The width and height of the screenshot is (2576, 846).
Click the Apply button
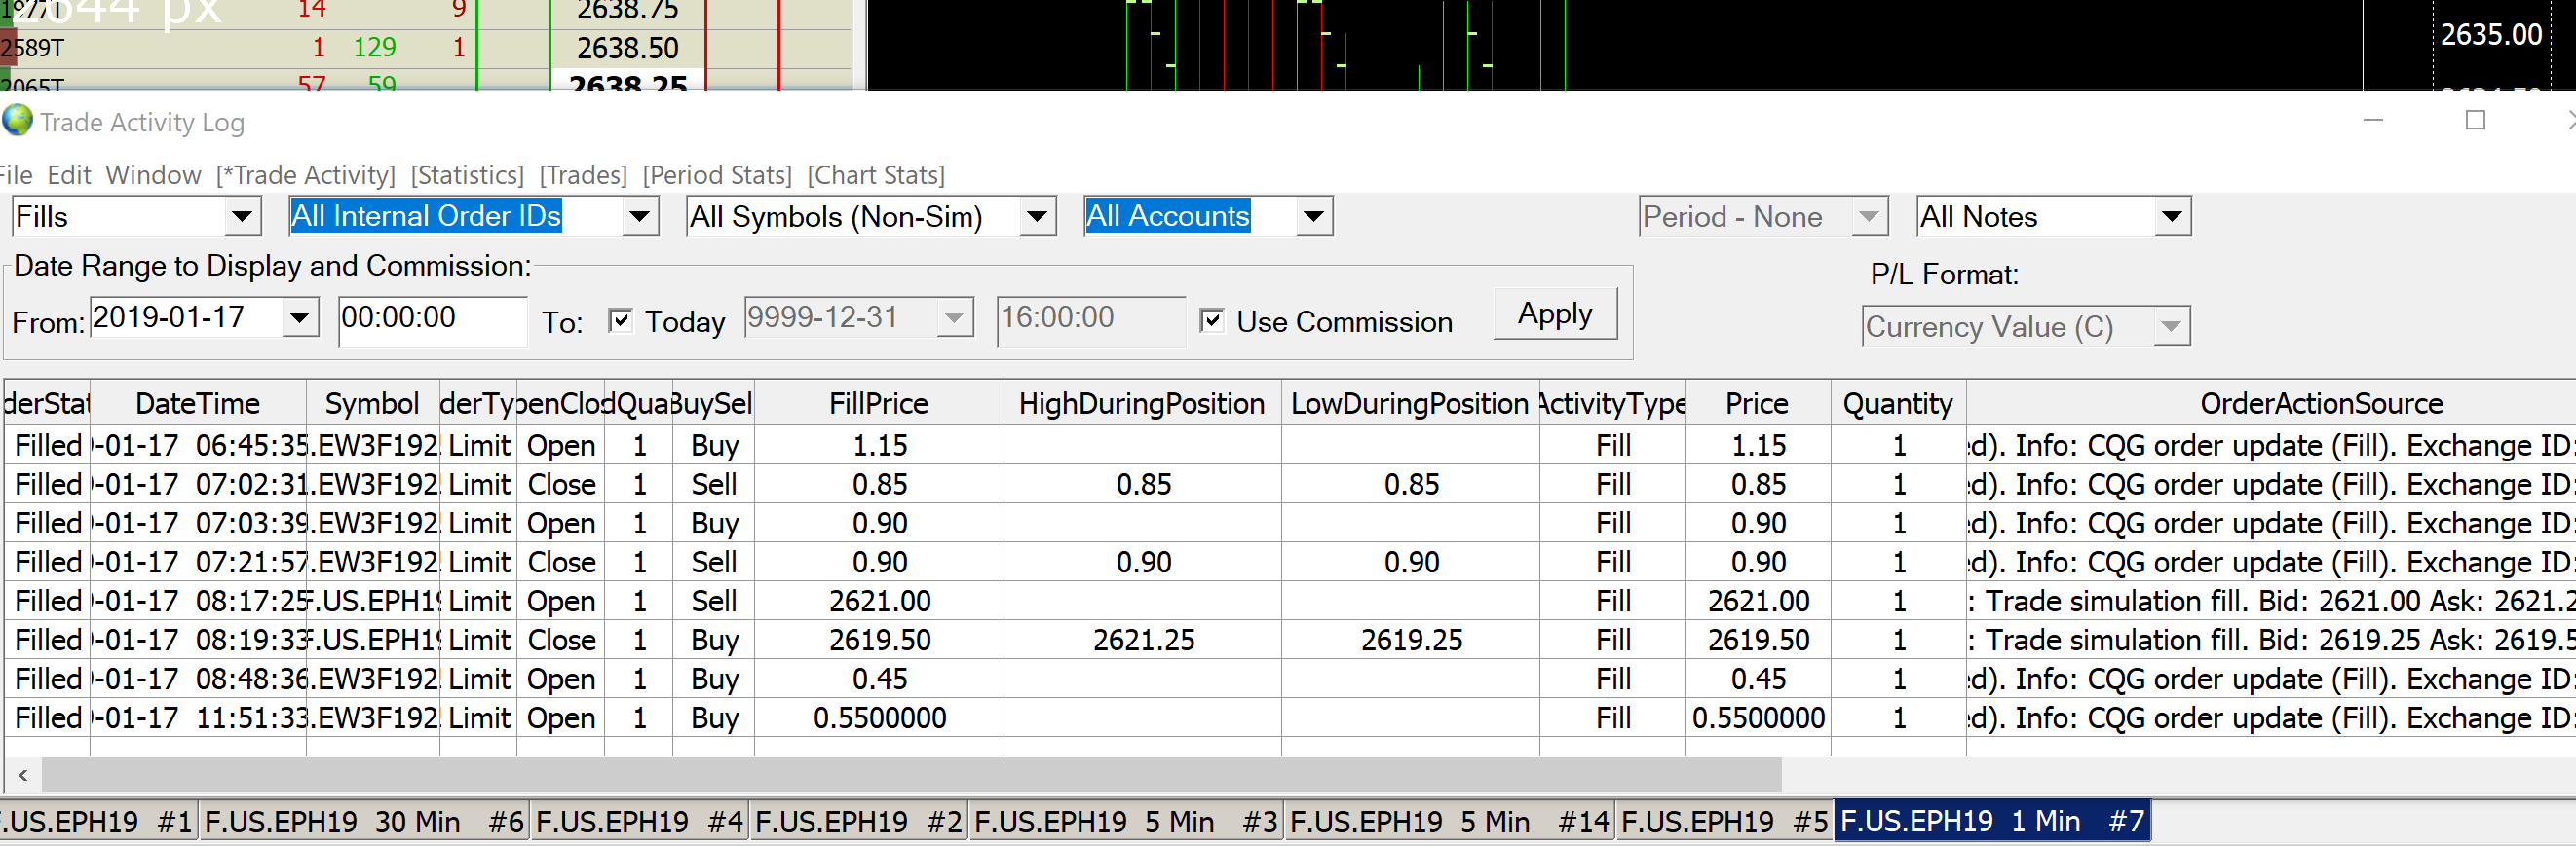coord(1554,314)
